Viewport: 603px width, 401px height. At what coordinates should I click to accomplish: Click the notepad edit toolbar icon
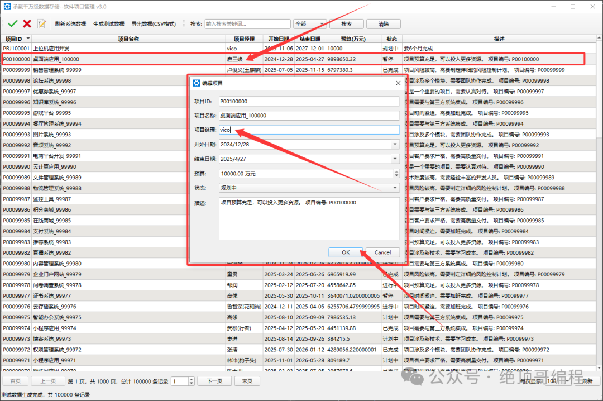point(41,24)
